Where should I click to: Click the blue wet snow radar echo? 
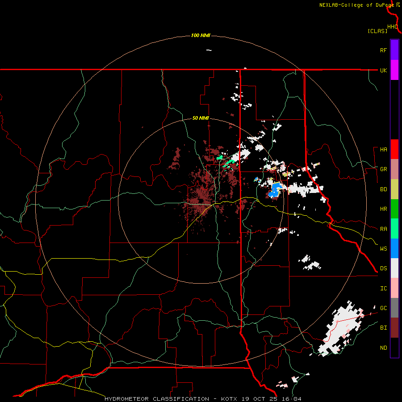[275, 190]
